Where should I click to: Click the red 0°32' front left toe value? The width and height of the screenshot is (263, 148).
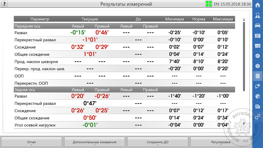(x=78, y=47)
